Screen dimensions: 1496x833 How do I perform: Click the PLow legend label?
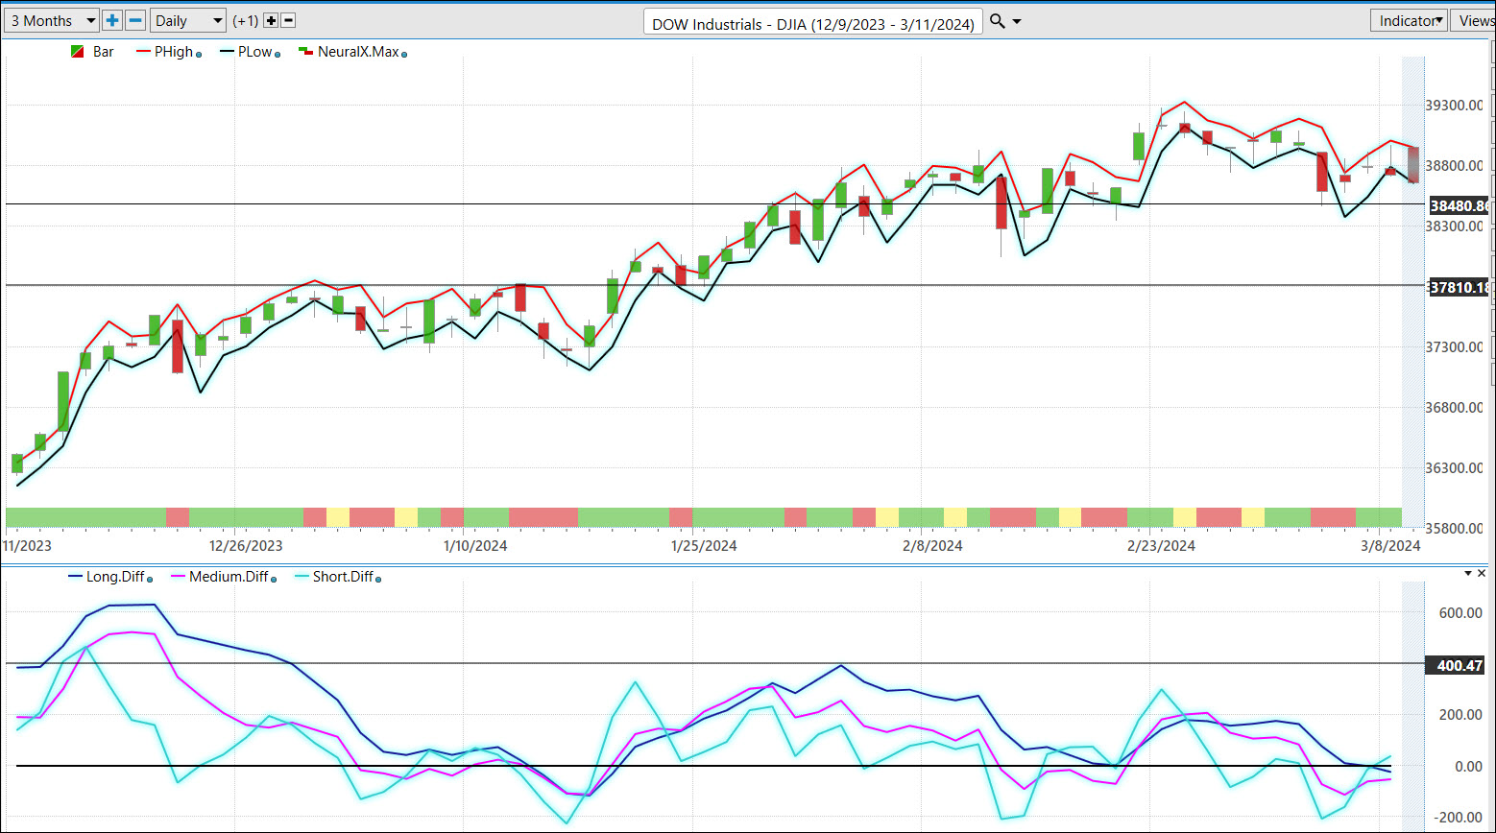[255, 52]
